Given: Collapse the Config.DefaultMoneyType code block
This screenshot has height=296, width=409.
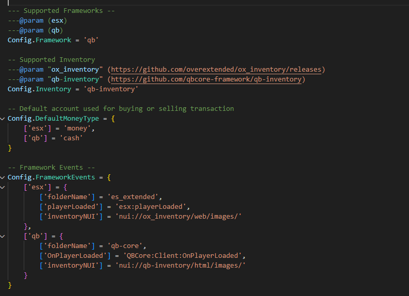Looking at the screenshot, I should tap(3, 119).
